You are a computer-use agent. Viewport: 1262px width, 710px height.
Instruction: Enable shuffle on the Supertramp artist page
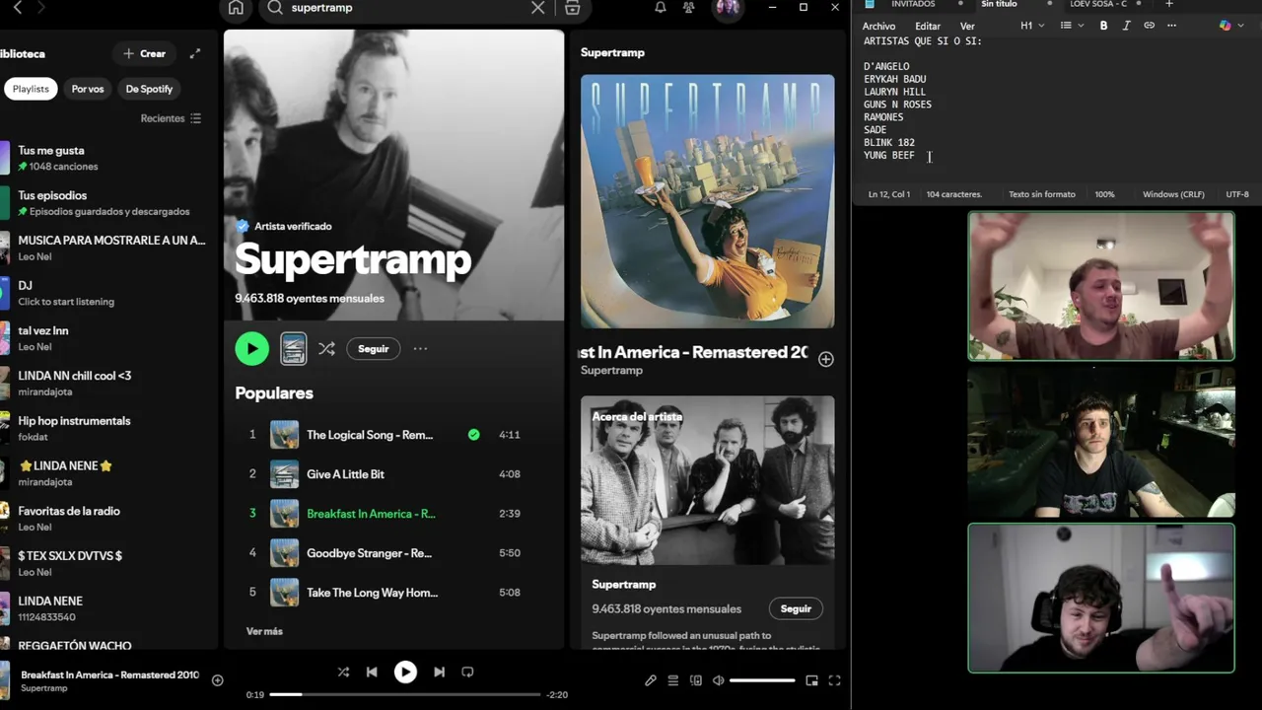pos(326,348)
